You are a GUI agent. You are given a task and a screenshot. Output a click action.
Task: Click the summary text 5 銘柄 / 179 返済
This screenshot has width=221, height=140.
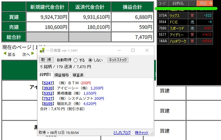click(56, 67)
